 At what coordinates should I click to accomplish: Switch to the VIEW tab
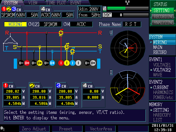33,3
